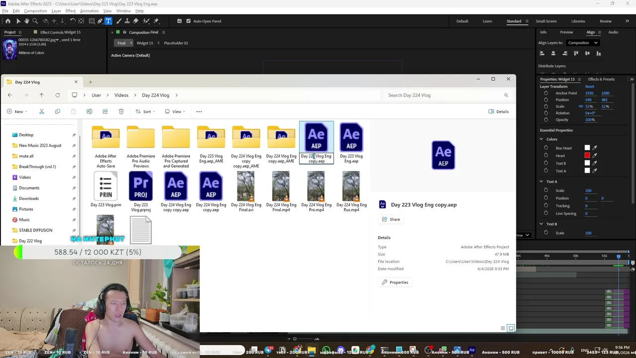Screen dimensions: 636x358
Task: Open the Composition menu
Action: (x=36, y=11)
